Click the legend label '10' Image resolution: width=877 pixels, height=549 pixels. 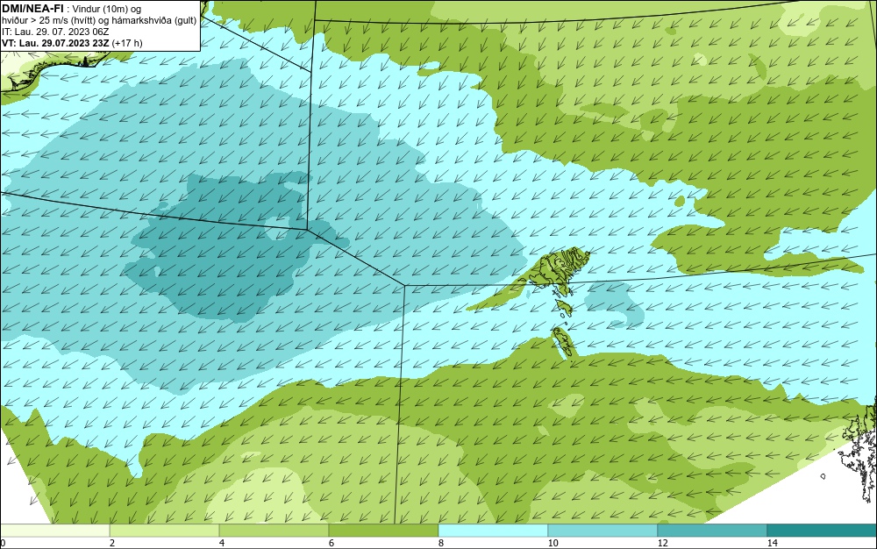(553, 543)
